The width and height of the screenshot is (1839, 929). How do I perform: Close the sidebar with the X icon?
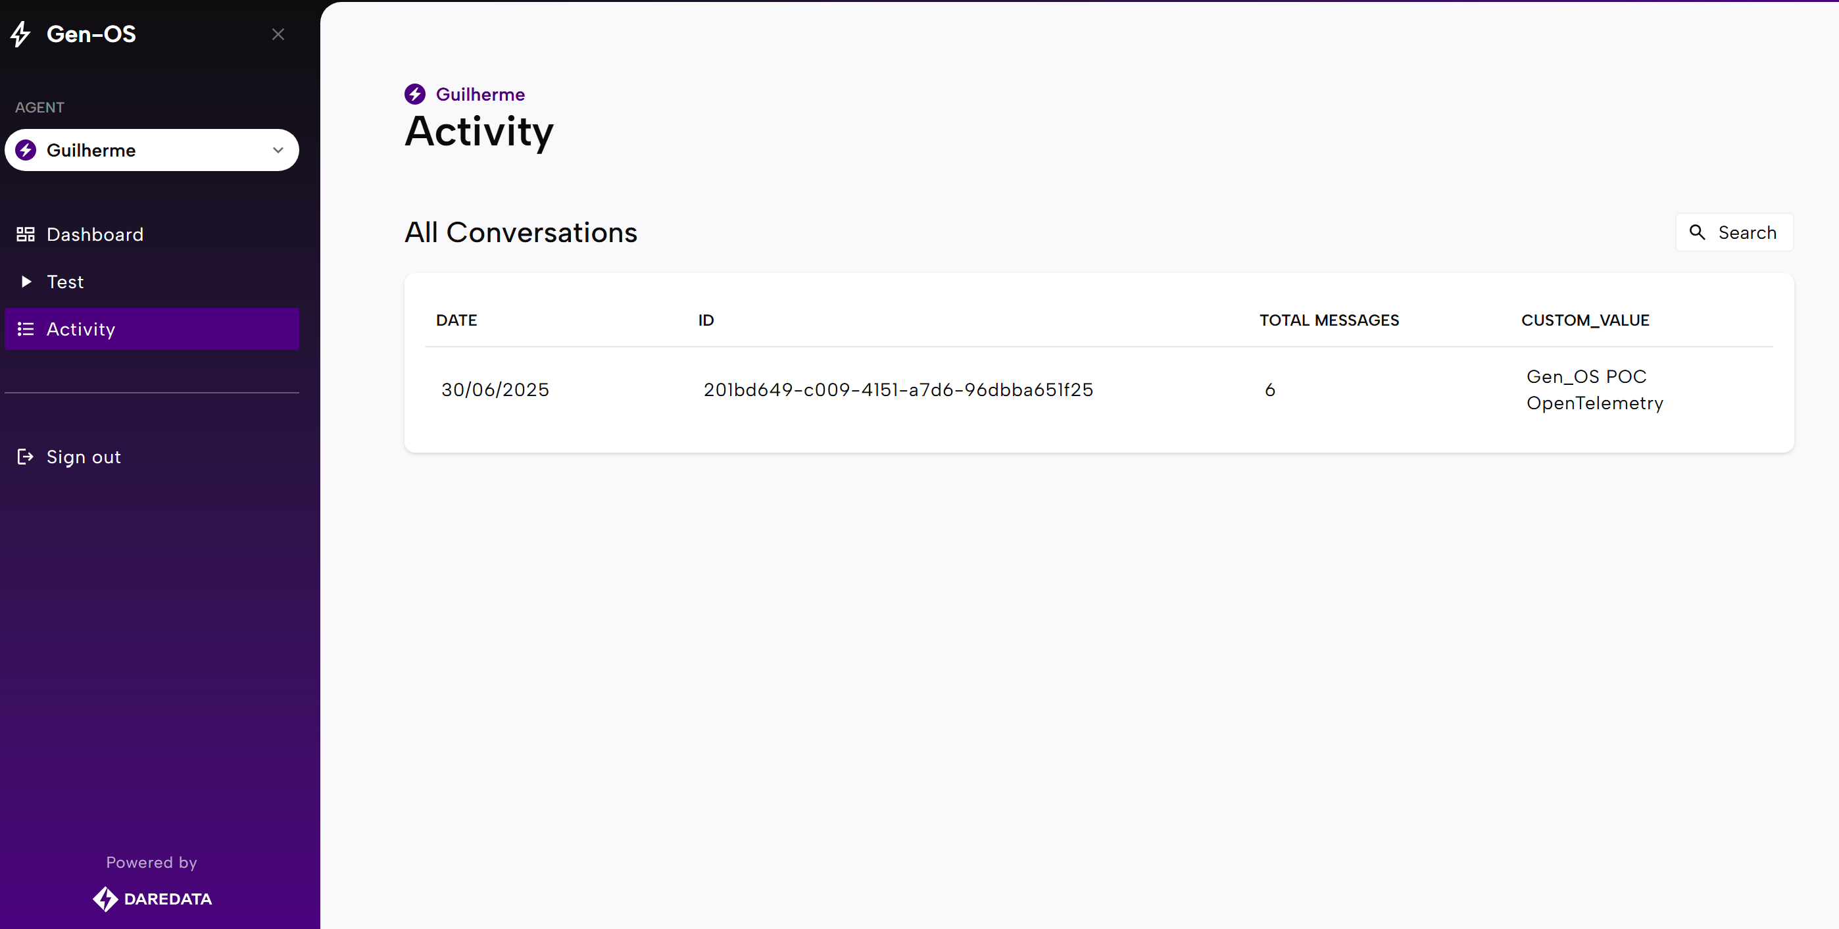tap(278, 34)
